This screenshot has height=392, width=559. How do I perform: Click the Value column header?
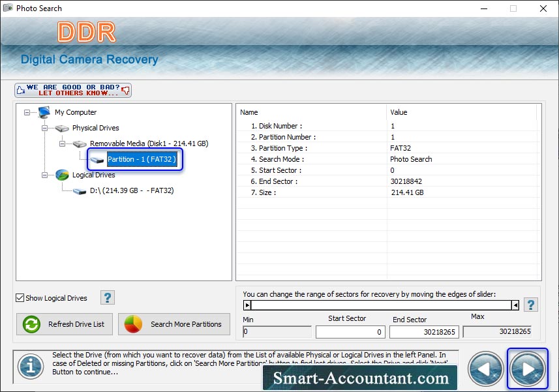pyautogui.click(x=462, y=112)
